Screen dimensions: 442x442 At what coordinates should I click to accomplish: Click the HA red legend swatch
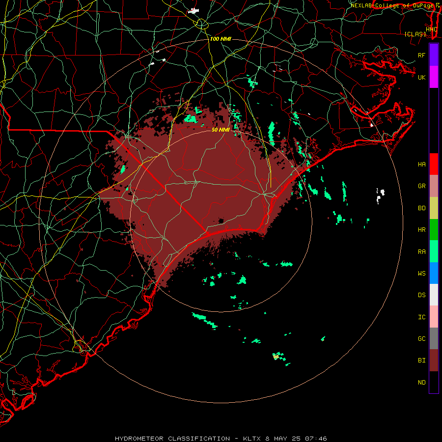tap(434, 164)
